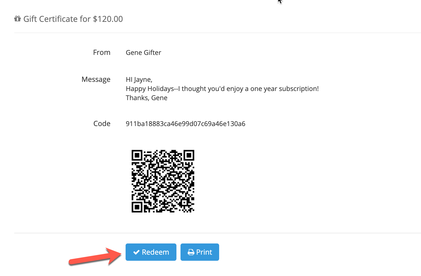
Task: Click the gift icon beside the title
Action: [x=18, y=19]
